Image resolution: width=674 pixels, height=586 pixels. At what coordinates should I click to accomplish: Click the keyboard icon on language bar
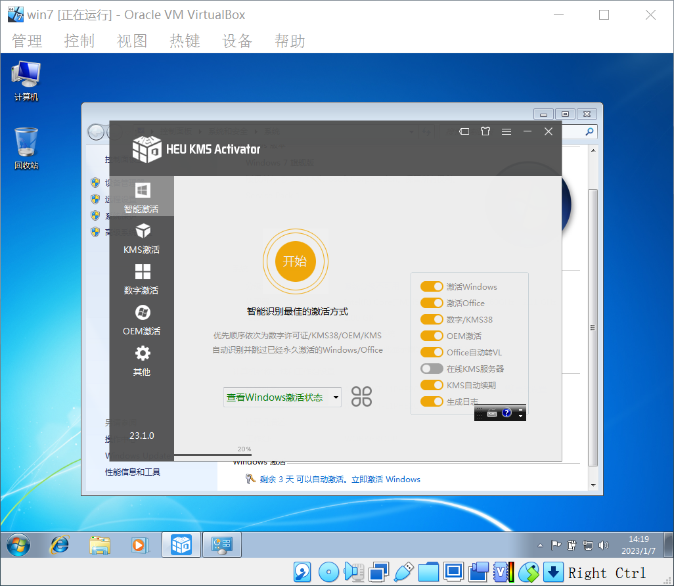coord(492,414)
